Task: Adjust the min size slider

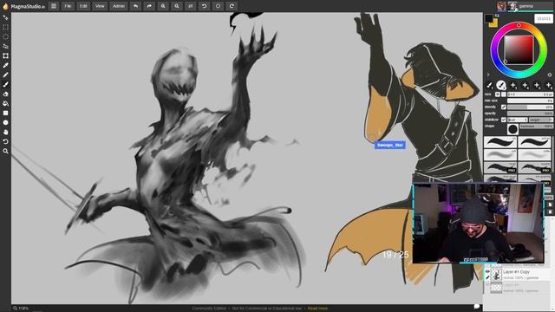Action: point(530,101)
